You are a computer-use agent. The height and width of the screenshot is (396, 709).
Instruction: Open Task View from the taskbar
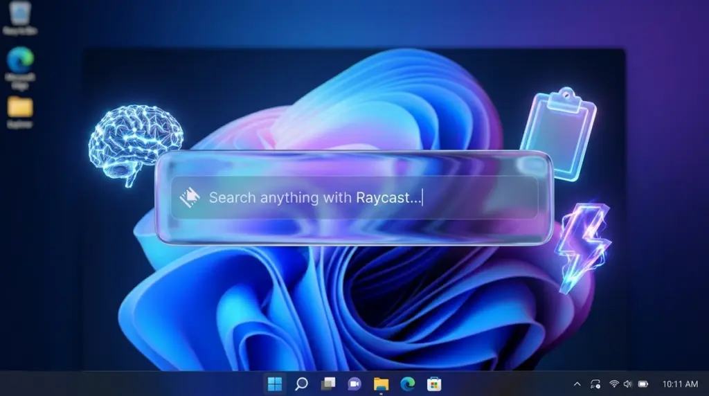click(327, 384)
